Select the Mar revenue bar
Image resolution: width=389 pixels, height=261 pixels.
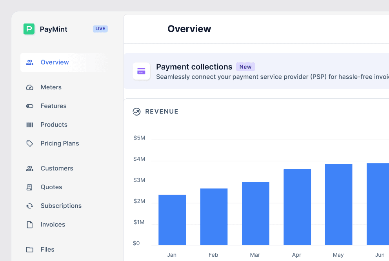pos(256,214)
